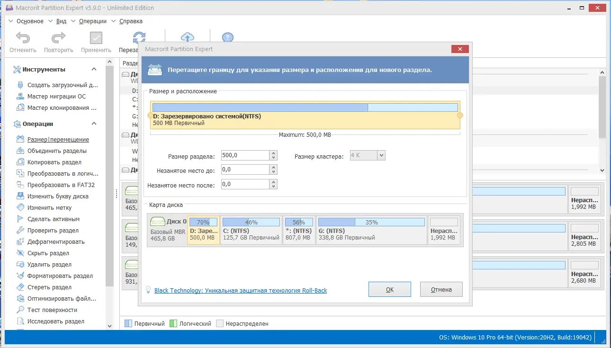This screenshot has height=348, width=611.
Task: Focus the Незанятое место до field
Action: click(244, 170)
